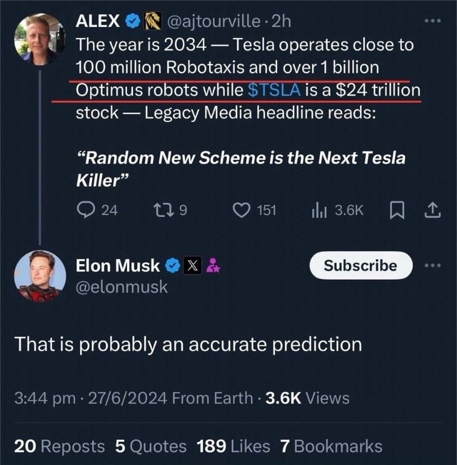Click Elon Musk's blue verified checkmark
The width and height of the screenshot is (457, 465).
(x=173, y=266)
